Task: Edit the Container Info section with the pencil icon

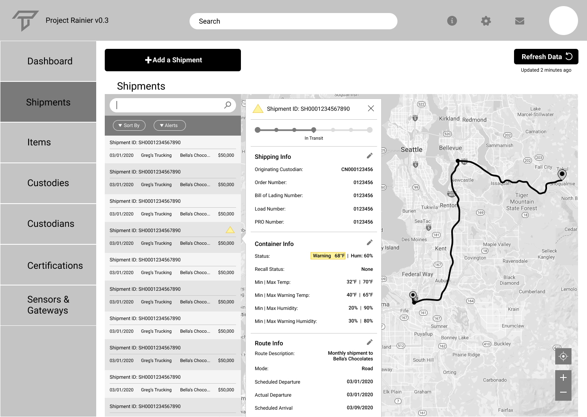Action: (x=370, y=242)
